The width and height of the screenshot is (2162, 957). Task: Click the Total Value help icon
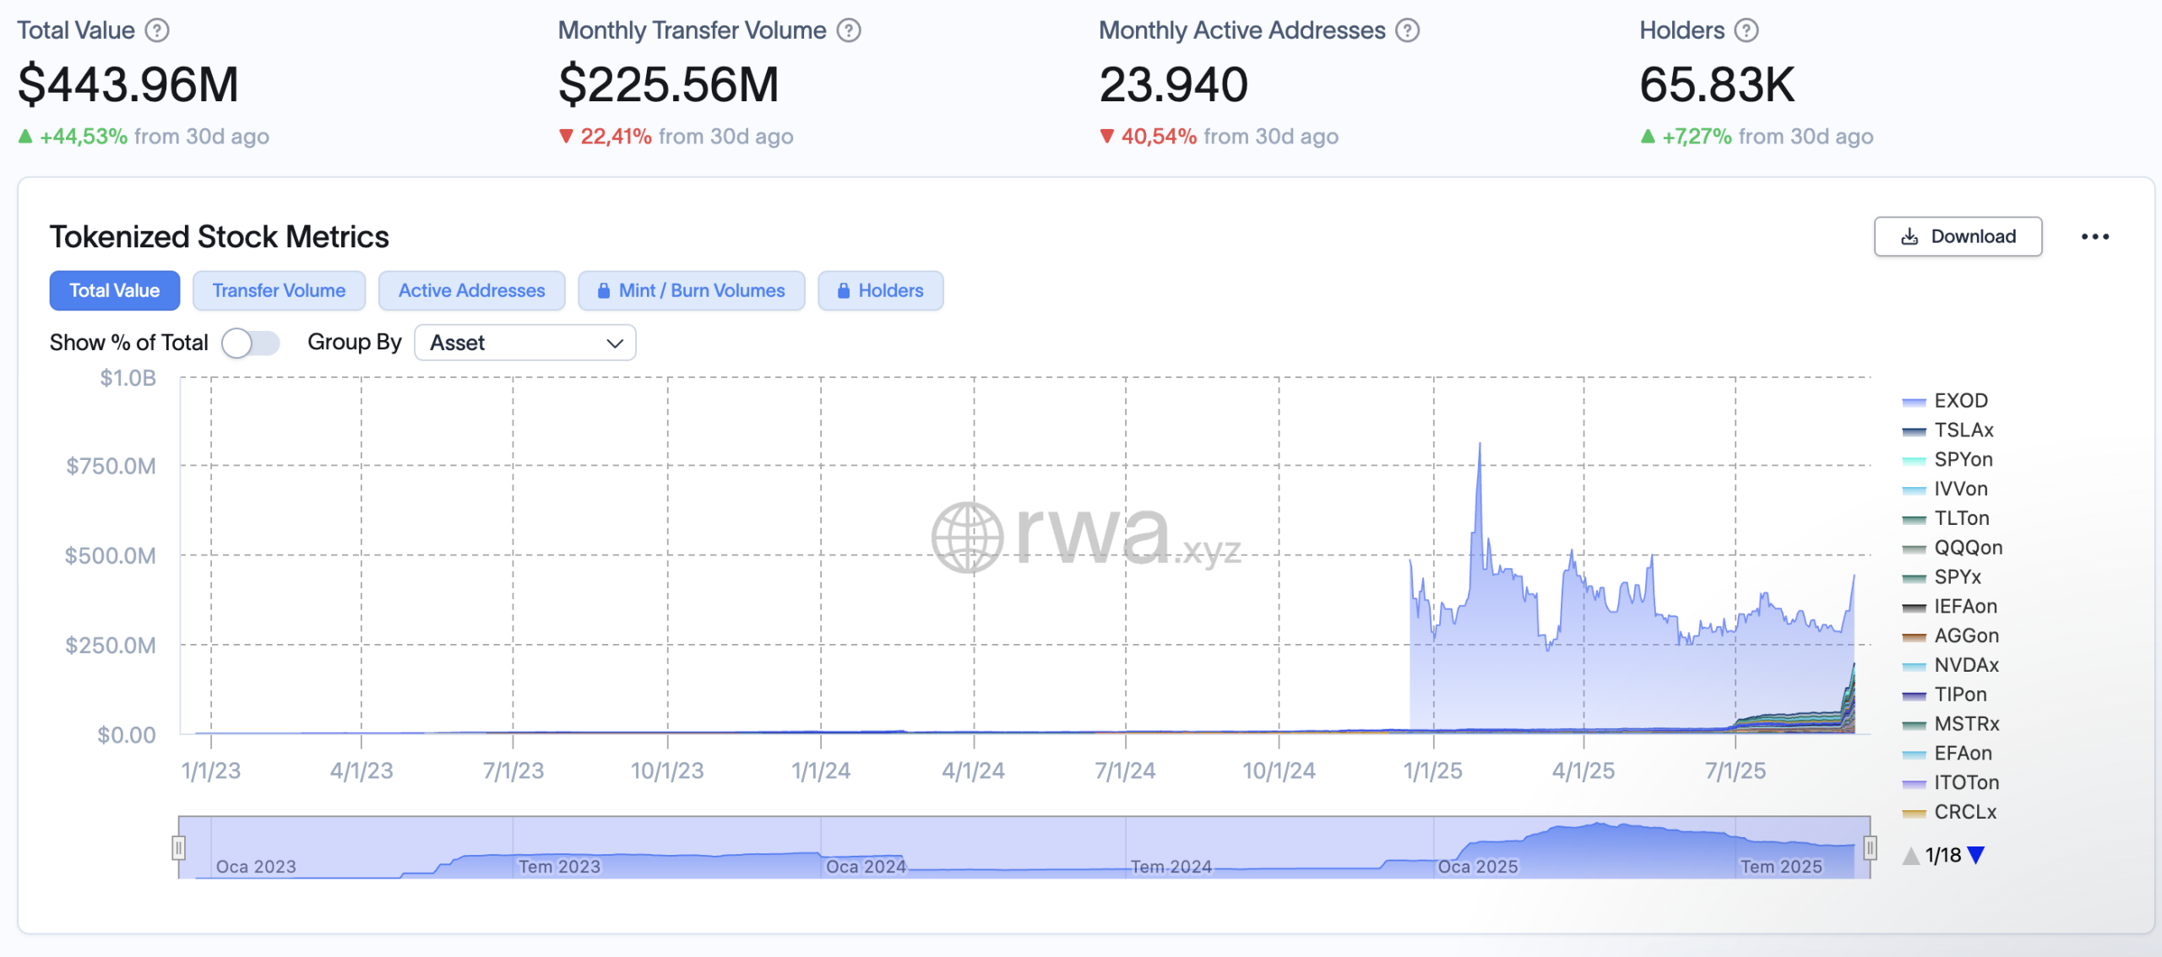click(x=157, y=30)
